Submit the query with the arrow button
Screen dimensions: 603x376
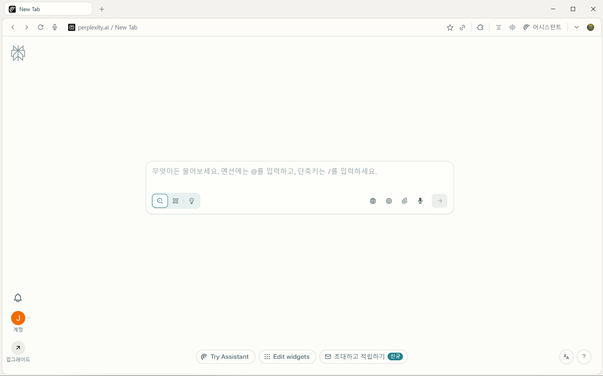click(439, 201)
